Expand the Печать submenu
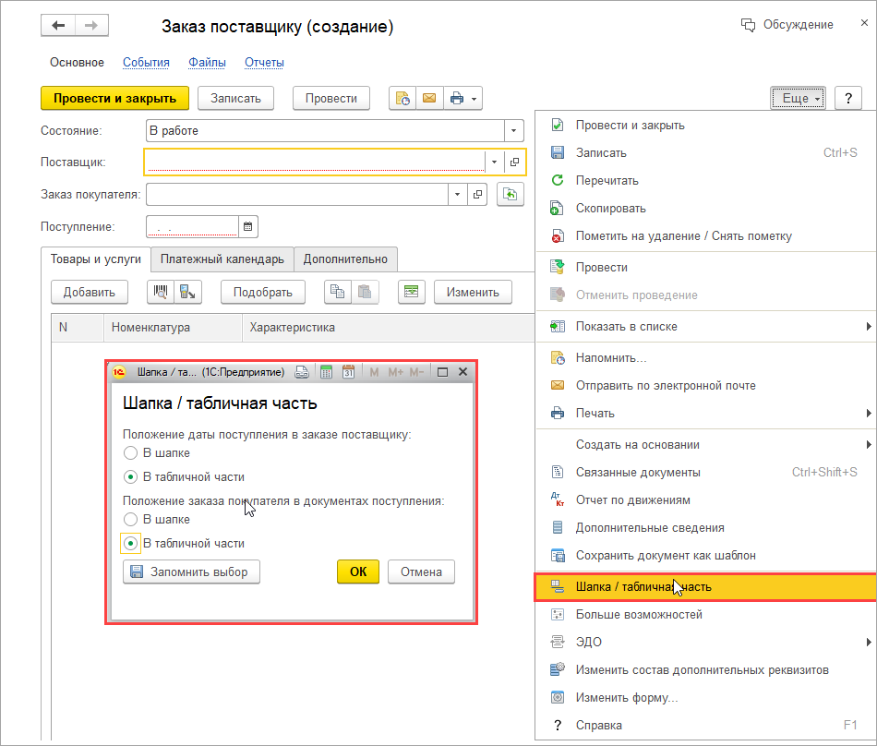This screenshot has width=877, height=746. 868,414
